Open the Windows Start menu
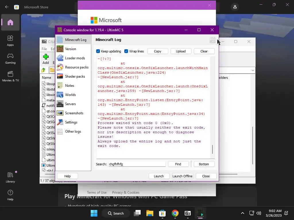 [x=94, y=213]
